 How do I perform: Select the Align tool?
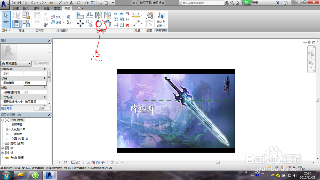[x=80, y=15]
